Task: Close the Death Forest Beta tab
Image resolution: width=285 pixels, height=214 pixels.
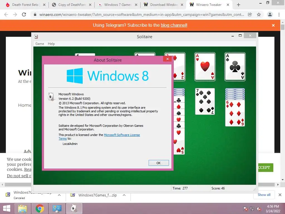Action: [x=44, y=5]
